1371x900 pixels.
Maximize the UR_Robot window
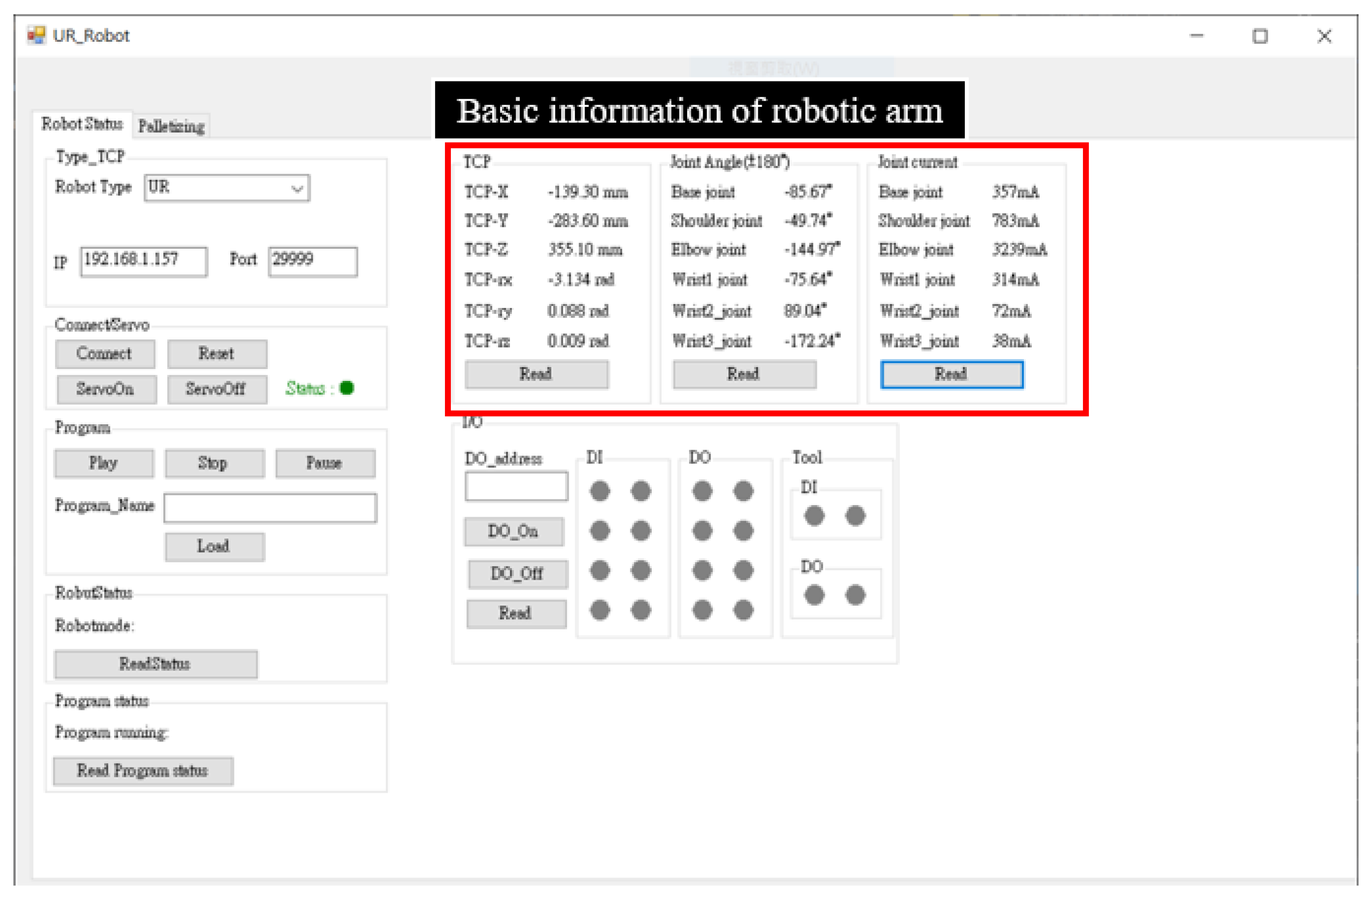coord(1260,36)
